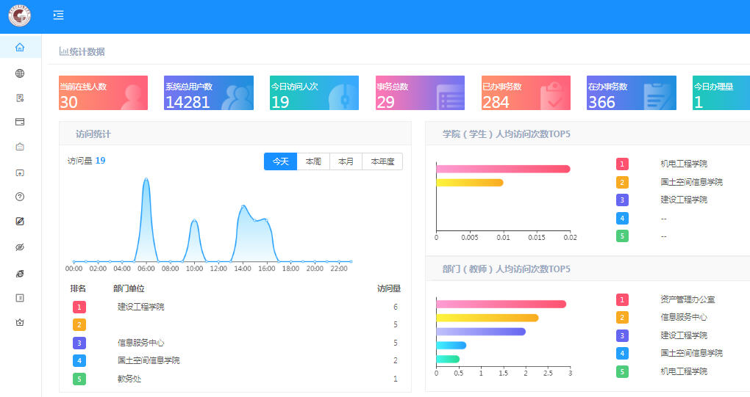
Task: Open the 当前在线人数 card
Action: click(103, 93)
